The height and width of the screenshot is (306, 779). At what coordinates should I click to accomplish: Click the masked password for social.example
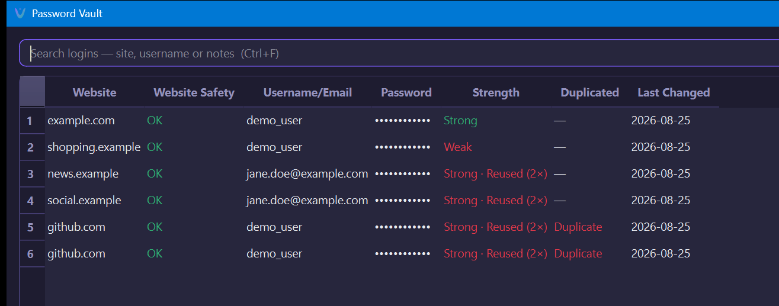[403, 201]
